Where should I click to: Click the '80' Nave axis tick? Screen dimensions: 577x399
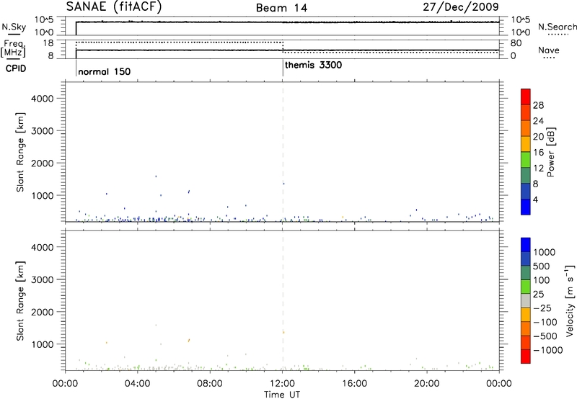[x=516, y=43]
